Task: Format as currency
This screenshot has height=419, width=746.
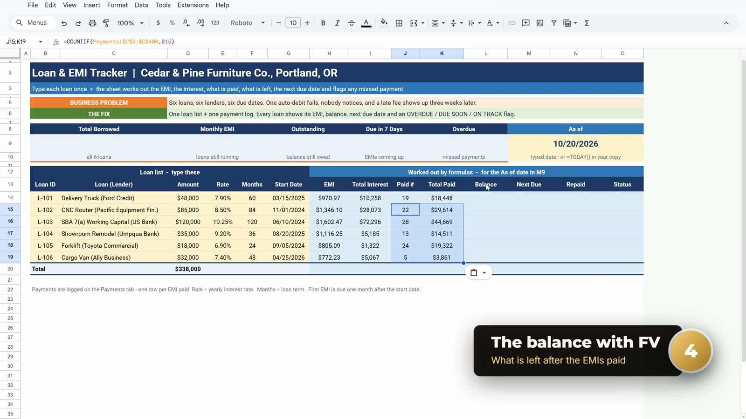Action: point(158,23)
